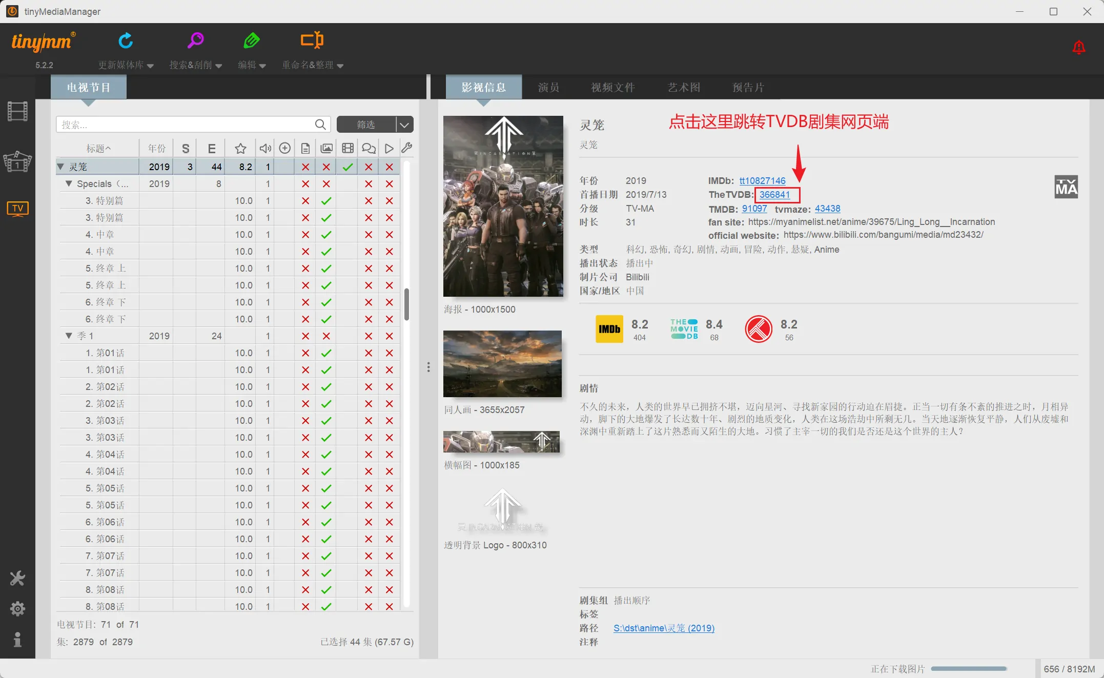The height and width of the screenshot is (678, 1104).
Task: Collapse the 季 1 season node
Action: (69, 336)
